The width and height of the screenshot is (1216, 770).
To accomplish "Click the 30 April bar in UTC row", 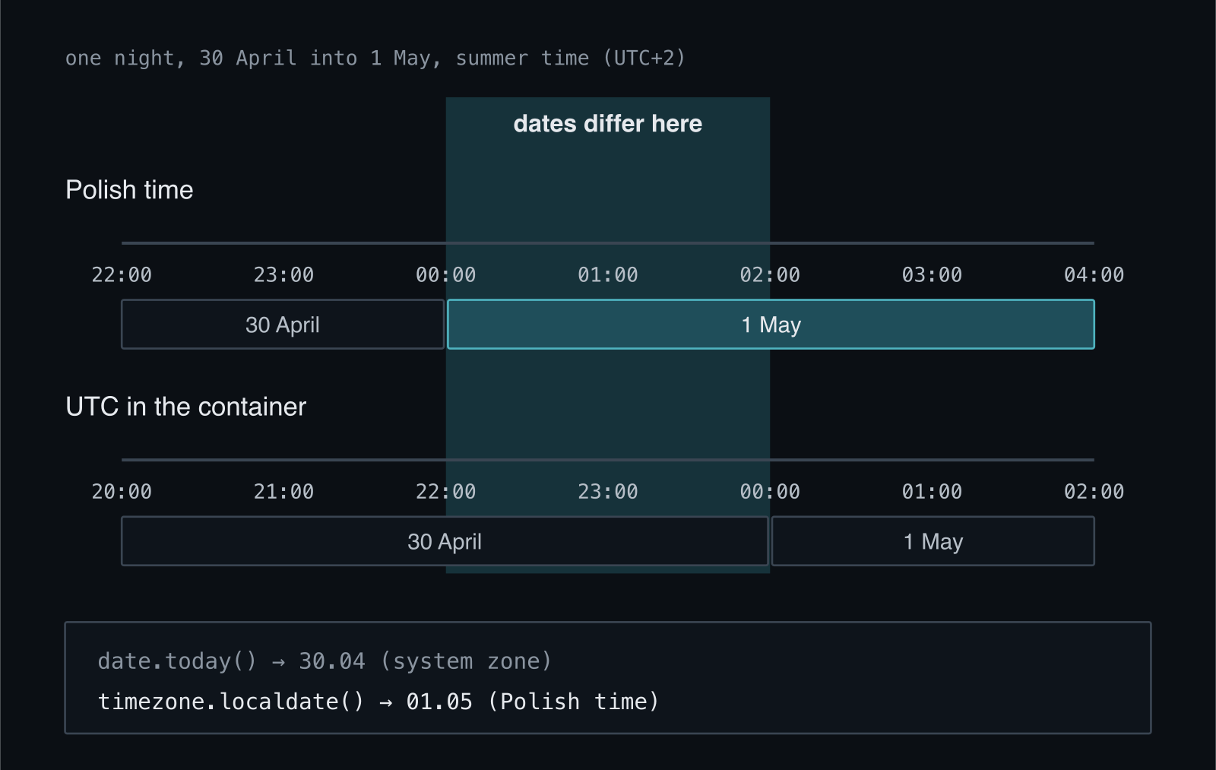I will click(445, 541).
